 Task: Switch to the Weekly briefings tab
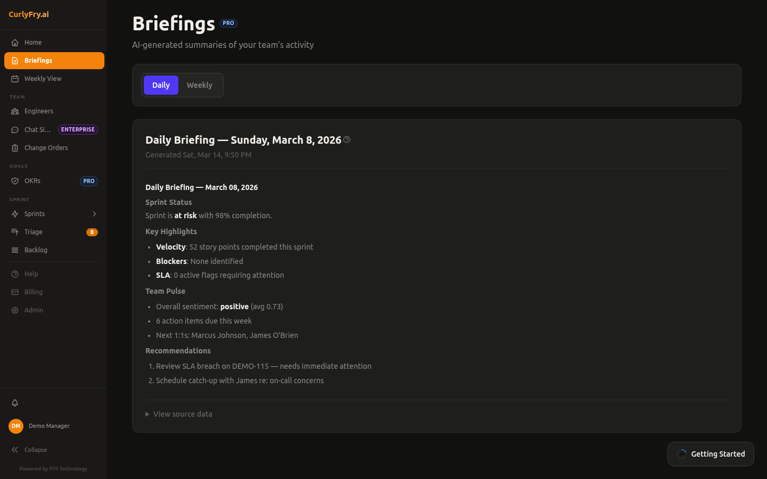200,85
